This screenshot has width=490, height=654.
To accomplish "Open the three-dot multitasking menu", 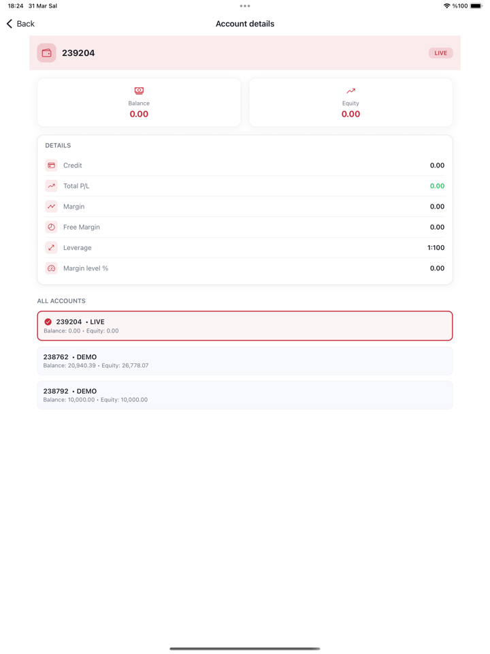I will point(245,6).
